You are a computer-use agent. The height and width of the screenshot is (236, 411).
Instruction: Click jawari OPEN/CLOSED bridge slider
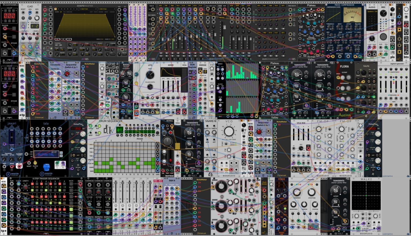pyautogui.click(x=12, y=137)
